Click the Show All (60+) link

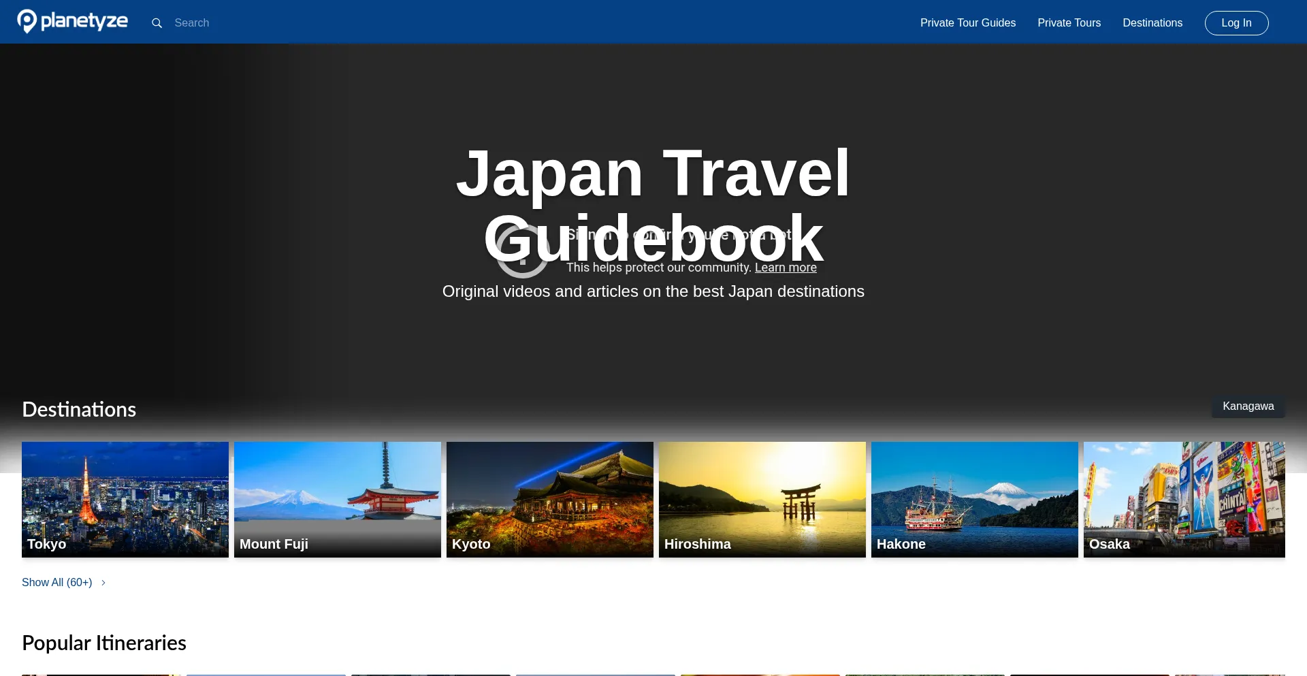tap(57, 583)
